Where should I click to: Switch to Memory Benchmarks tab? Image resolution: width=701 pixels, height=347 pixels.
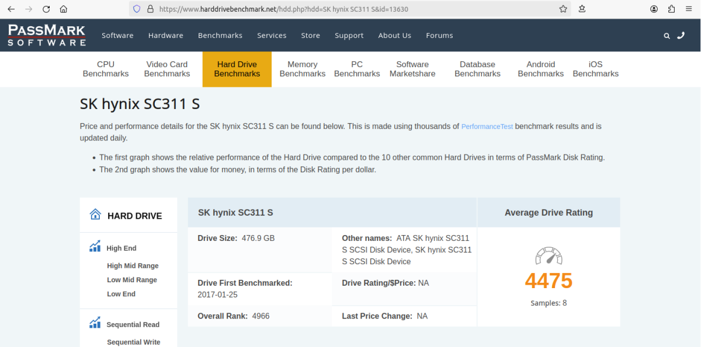coord(303,69)
